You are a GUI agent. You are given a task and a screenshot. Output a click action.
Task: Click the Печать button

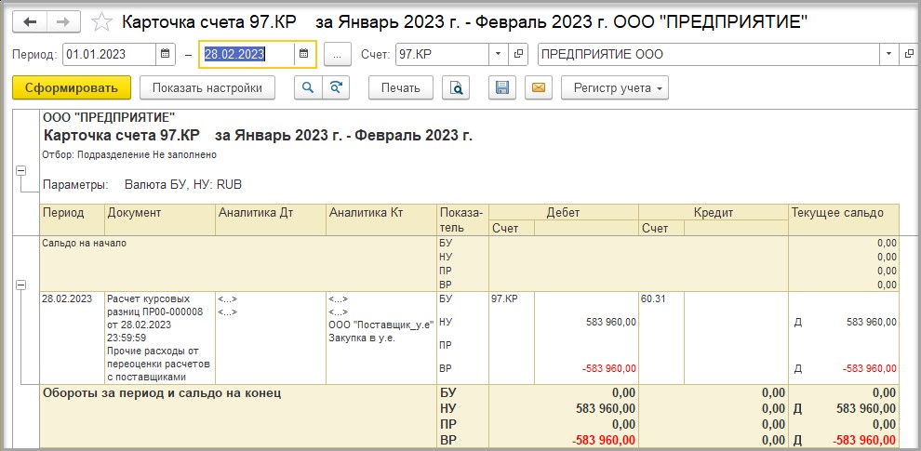[x=401, y=88]
